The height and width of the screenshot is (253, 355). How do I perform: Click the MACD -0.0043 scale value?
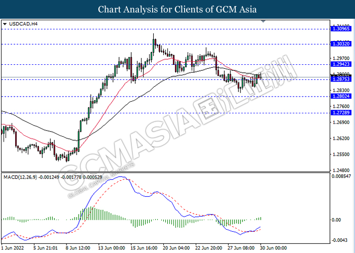click(x=339, y=240)
